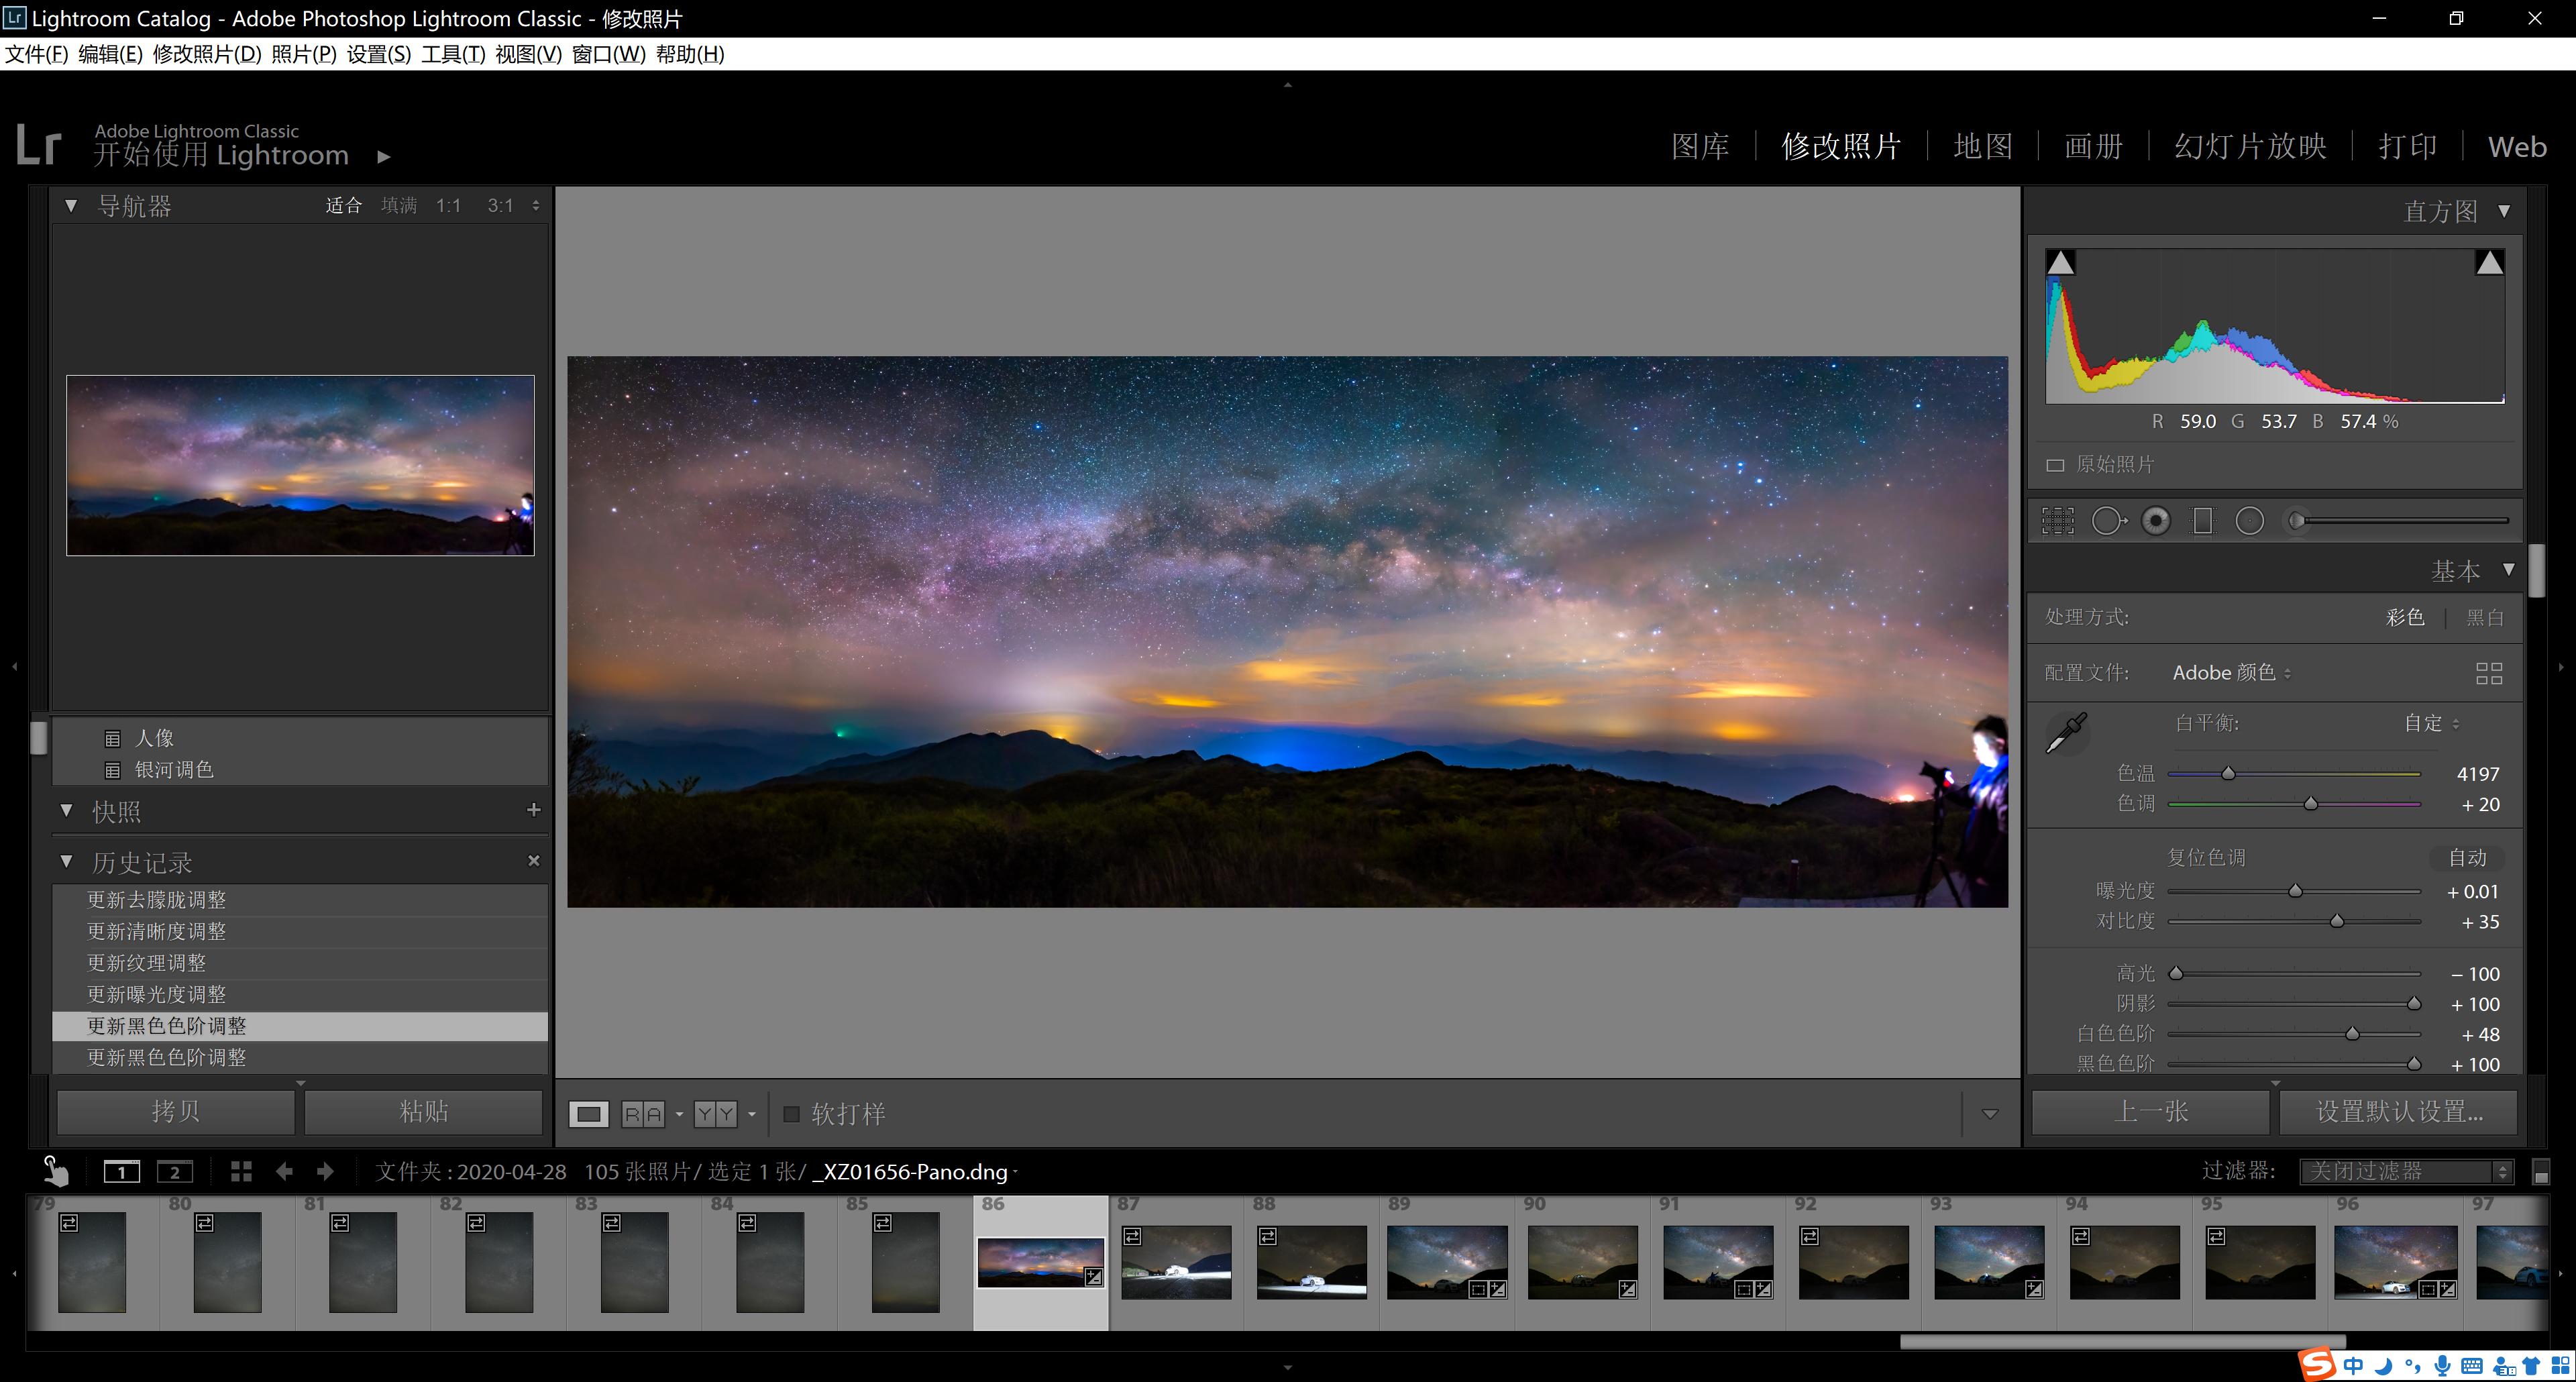Activate the red eye correction tool
The image size is (2576, 1382).
(x=2155, y=521)
